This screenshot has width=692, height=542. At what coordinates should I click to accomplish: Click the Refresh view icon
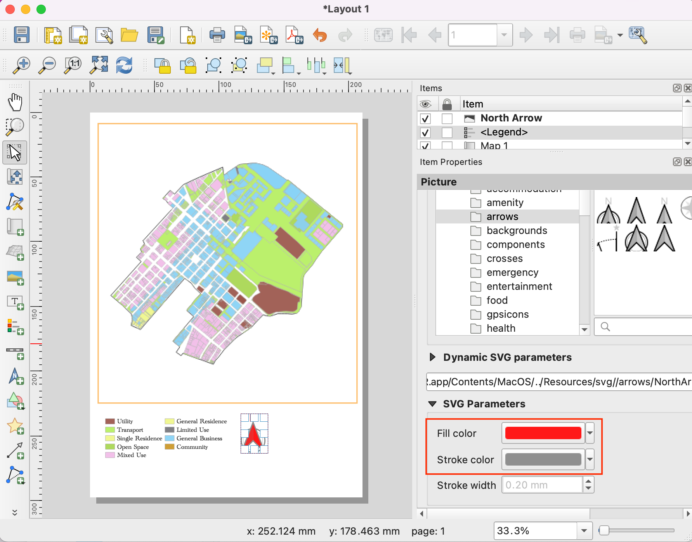point(124,65)
